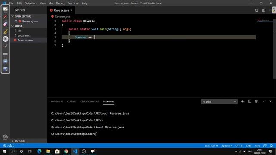
Task: Open the system clock and date
Action: tap(260, 151)
